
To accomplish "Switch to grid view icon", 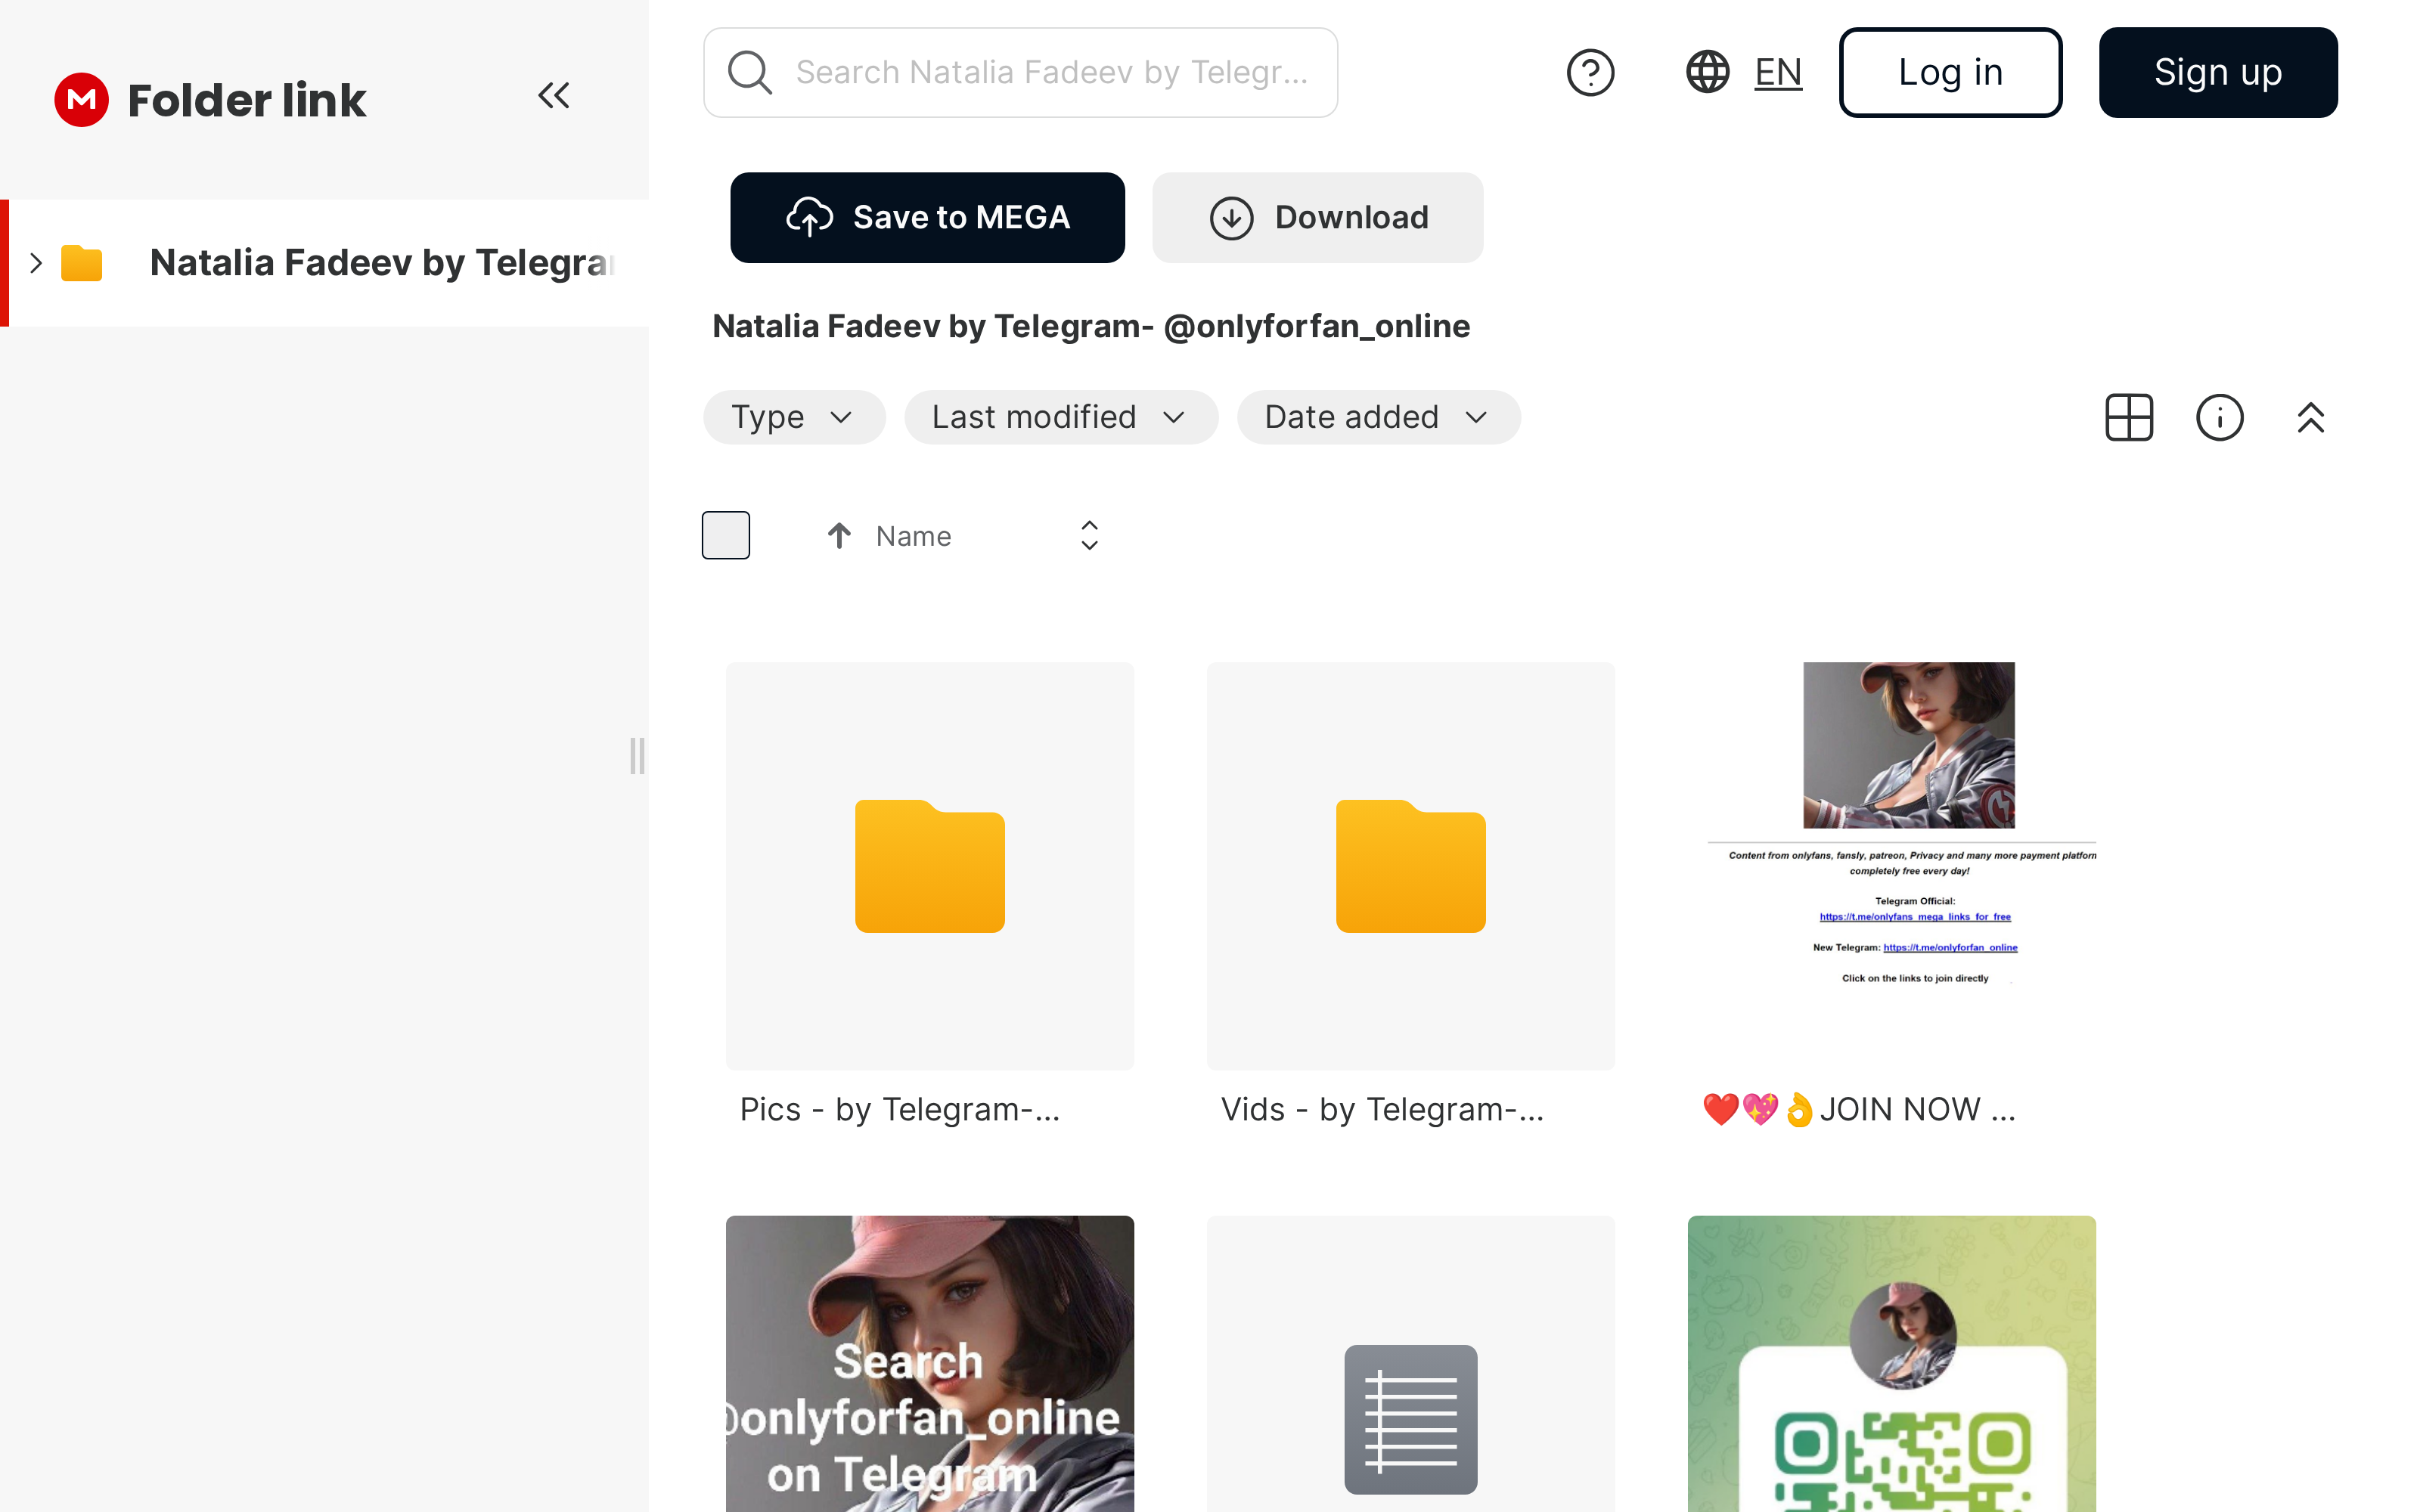I will [2129, 417].
